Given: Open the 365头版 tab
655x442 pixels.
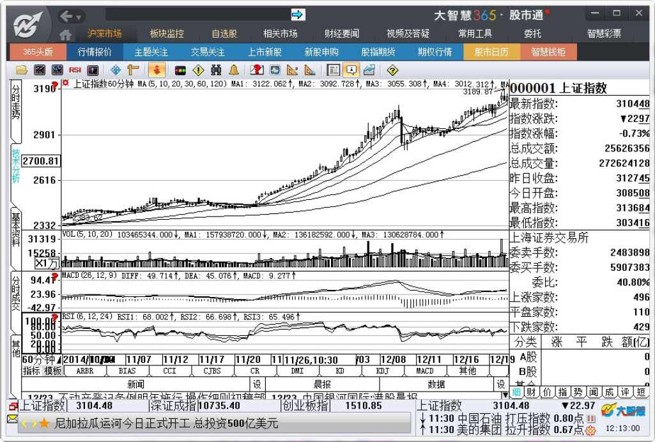Looking at the screenshot, I should [x=38, y=52].
